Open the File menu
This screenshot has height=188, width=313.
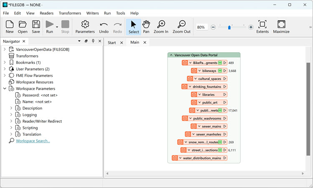click(6, 13)
